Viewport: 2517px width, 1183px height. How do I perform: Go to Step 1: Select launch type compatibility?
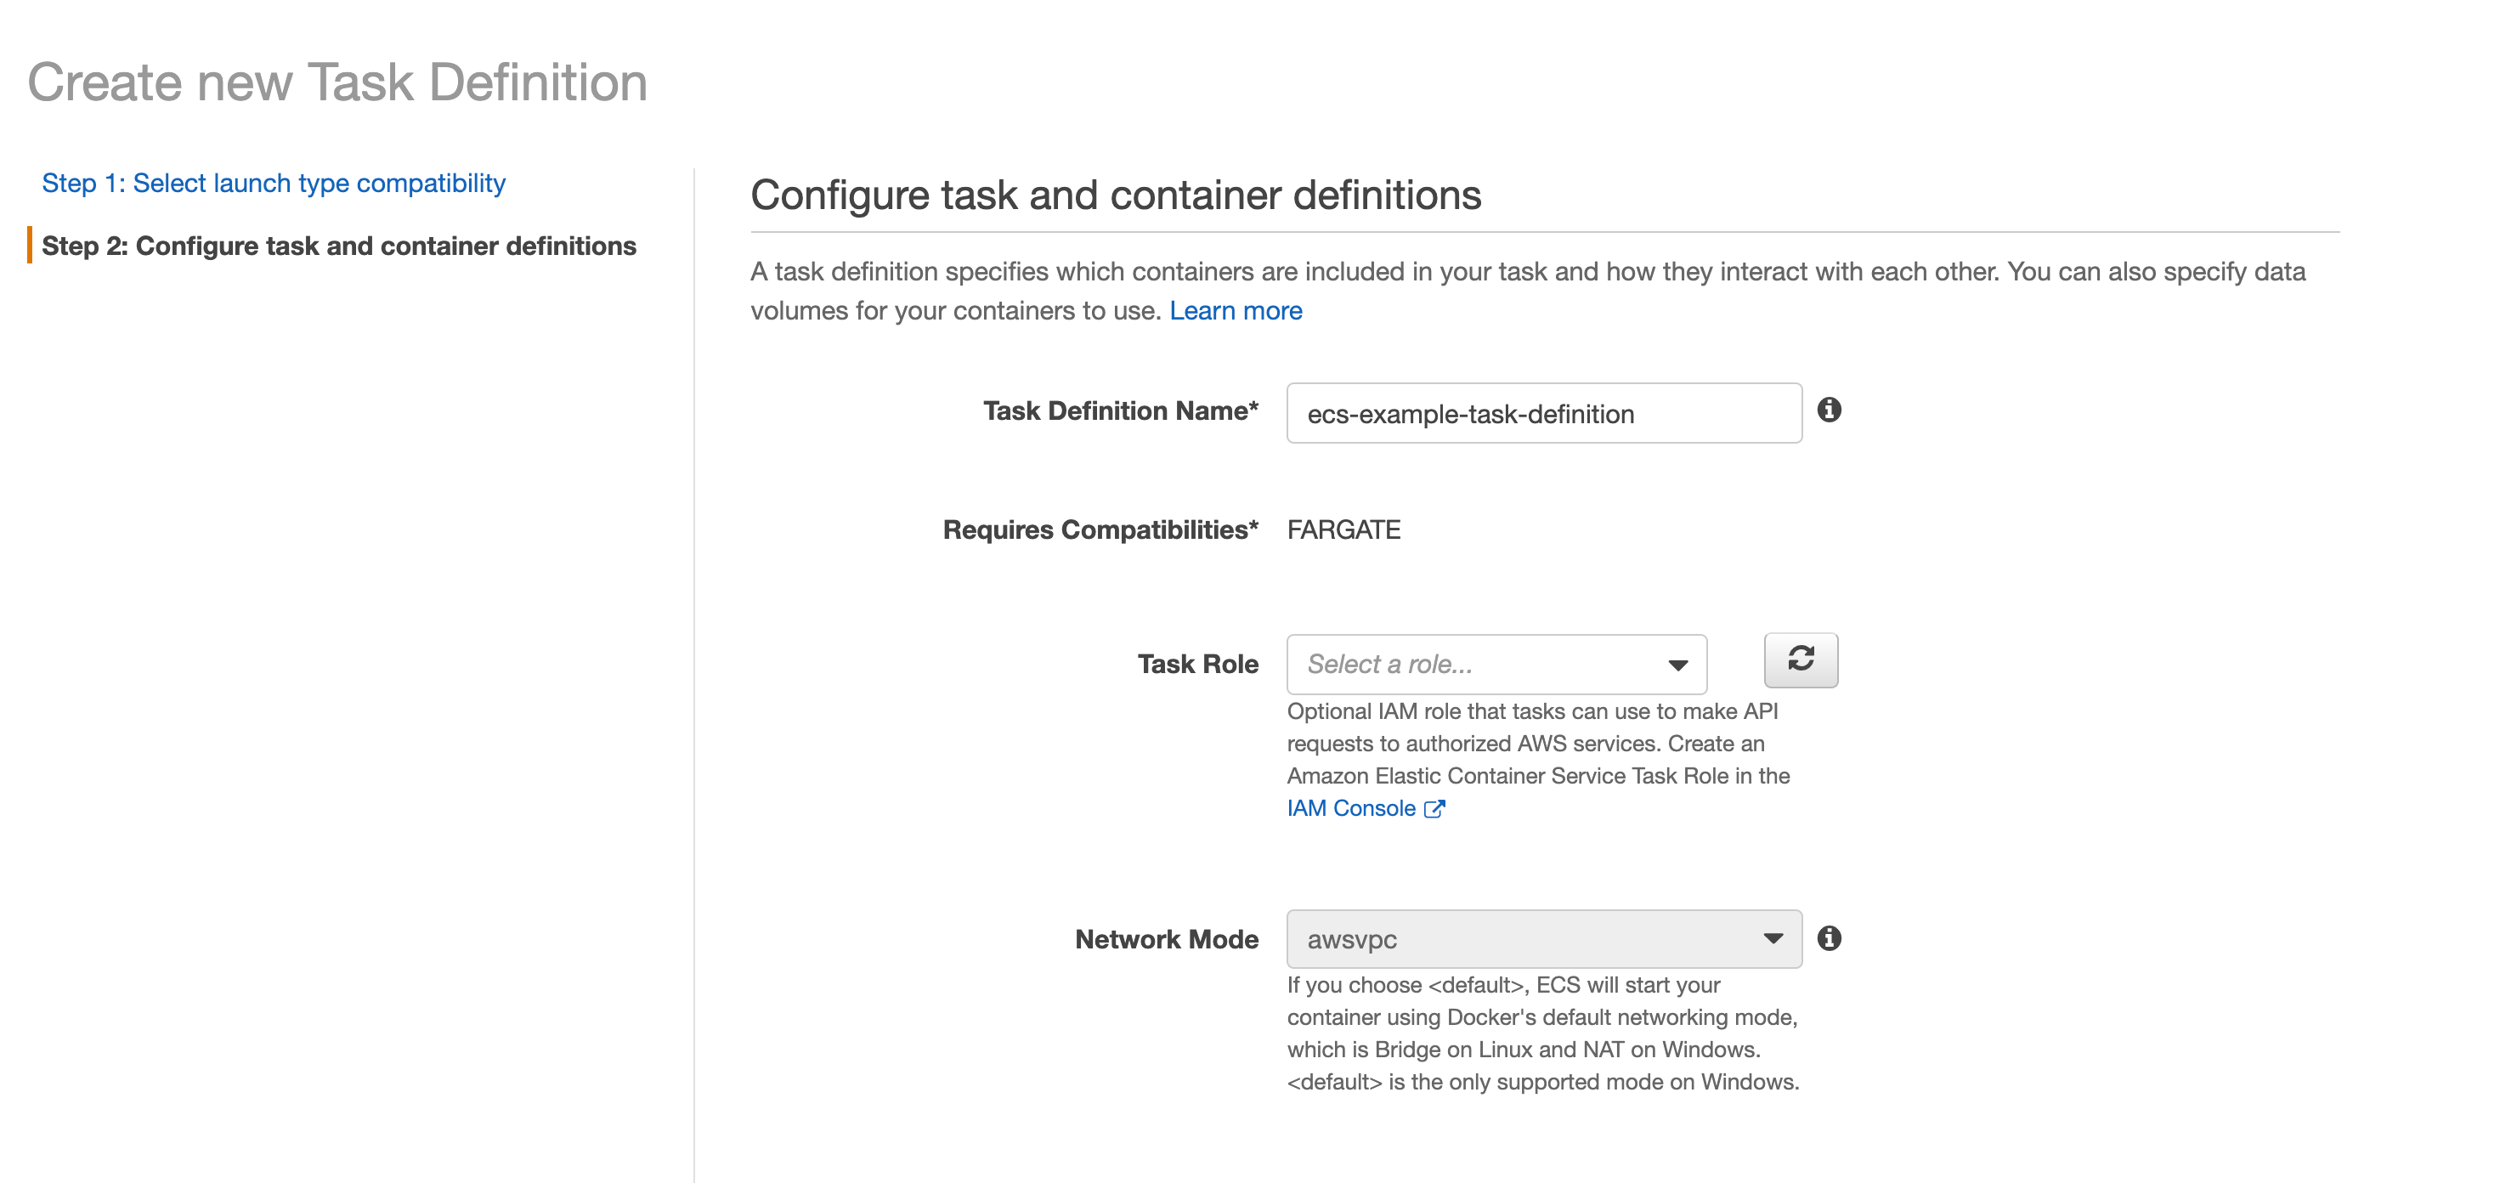[x=274, y=184]
